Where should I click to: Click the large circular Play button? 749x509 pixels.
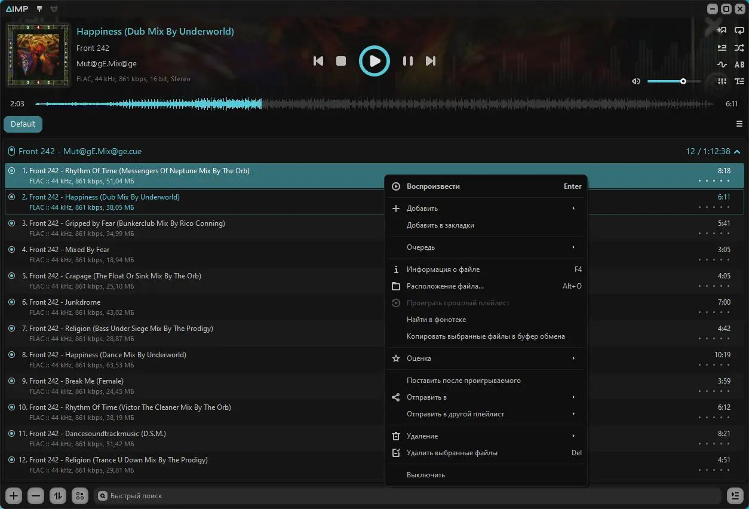(374, 61)
